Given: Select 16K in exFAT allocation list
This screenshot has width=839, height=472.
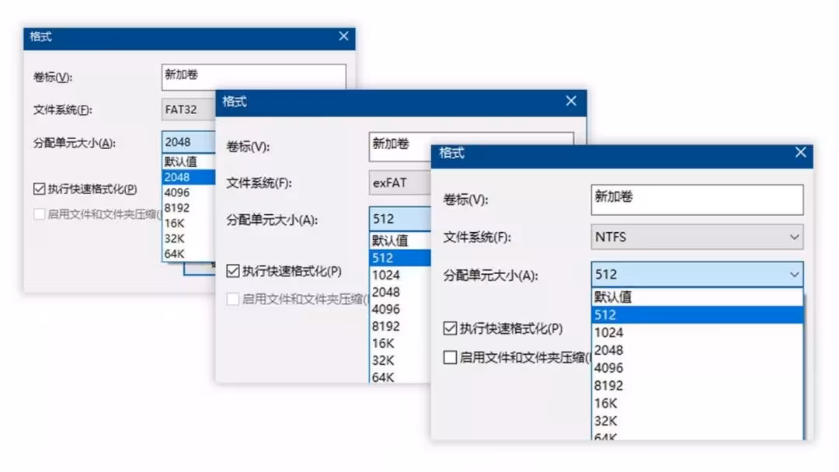Looking at the screenshot, I should pyautogui.click(x=400, y=343).
